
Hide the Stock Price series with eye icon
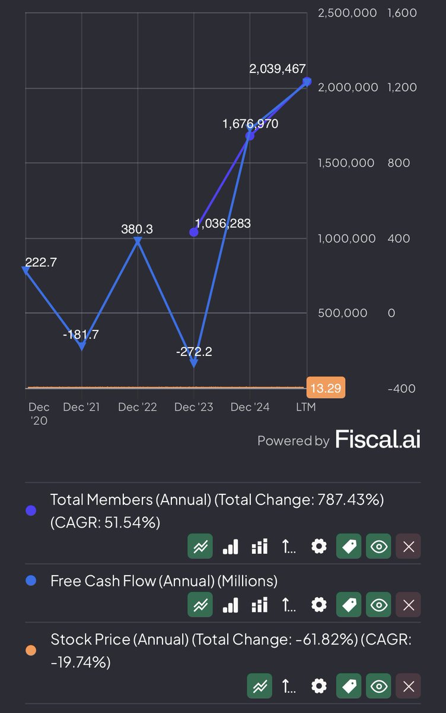378,686
